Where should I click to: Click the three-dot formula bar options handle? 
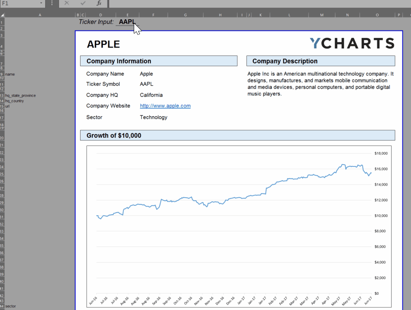tap(52, 3)
